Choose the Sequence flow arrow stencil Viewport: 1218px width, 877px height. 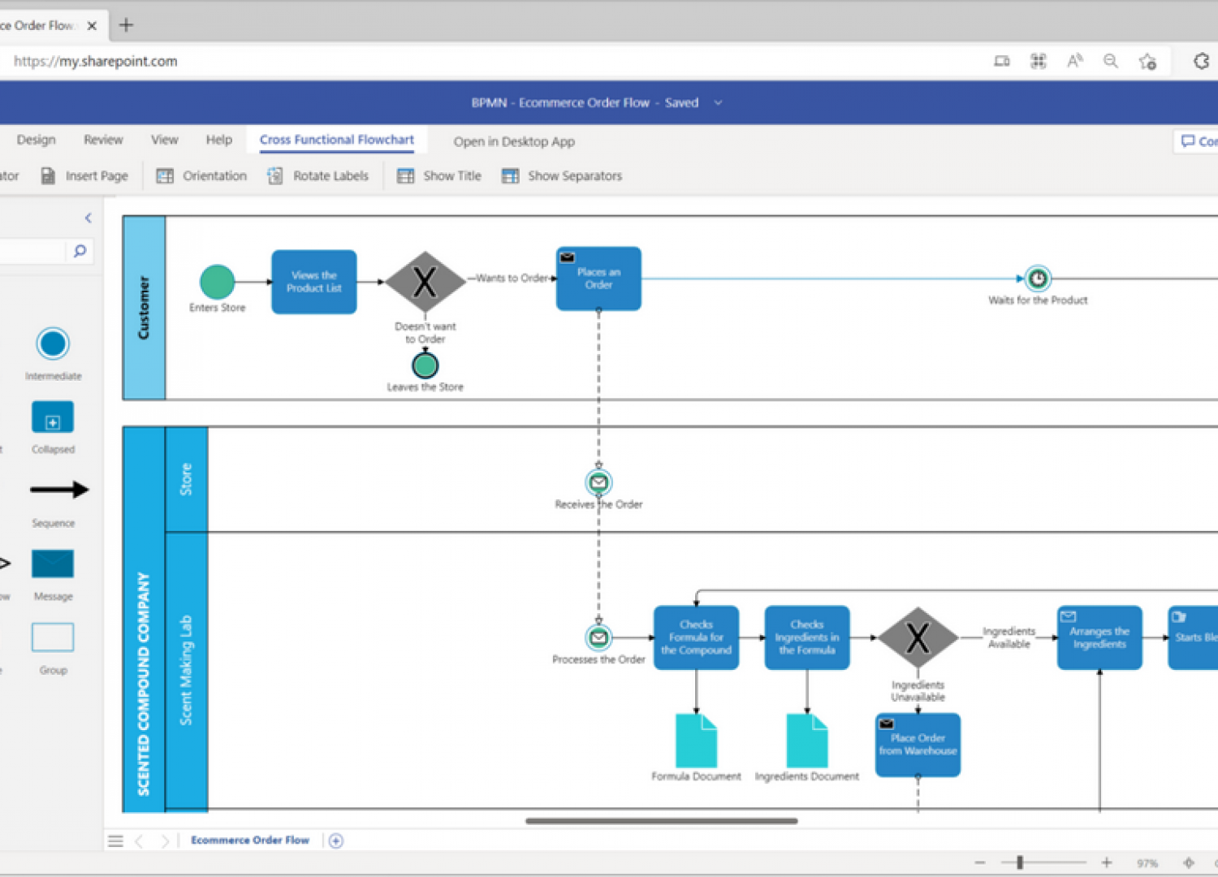tap(59, 490)
